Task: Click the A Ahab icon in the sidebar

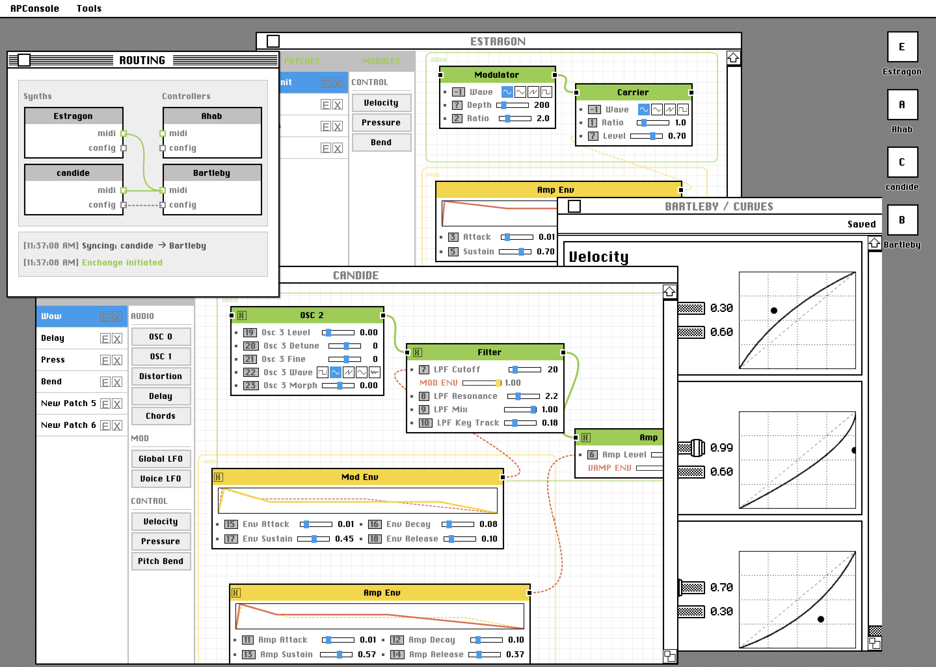Action: click(x=902, y=105)
